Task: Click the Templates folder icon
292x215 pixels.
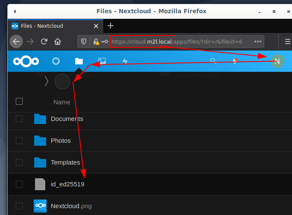Action: [40, 162]
